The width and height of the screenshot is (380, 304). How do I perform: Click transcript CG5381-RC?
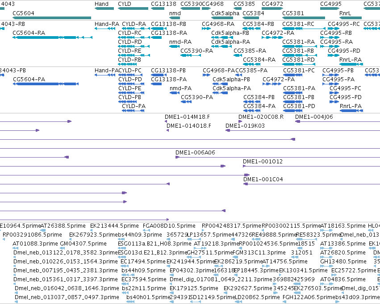point(298,24)
